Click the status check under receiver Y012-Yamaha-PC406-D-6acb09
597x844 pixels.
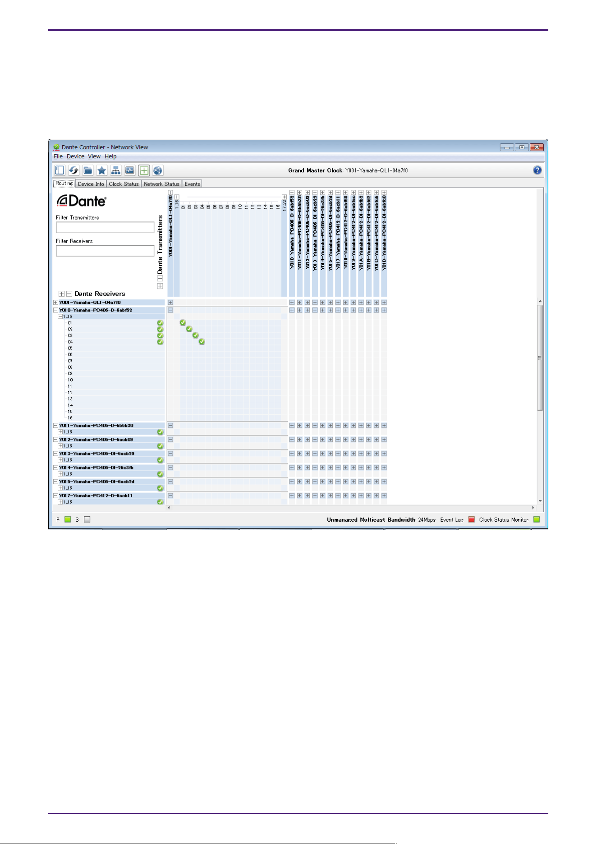point(160,446)
